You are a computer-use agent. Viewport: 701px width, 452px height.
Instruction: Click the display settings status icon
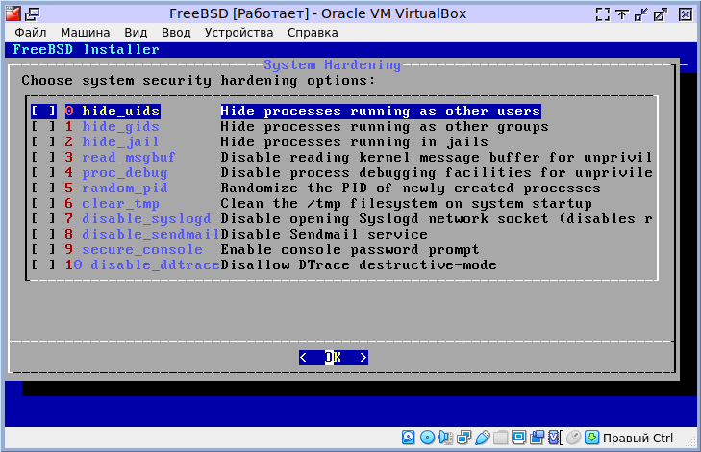click(x=518, y=438)
